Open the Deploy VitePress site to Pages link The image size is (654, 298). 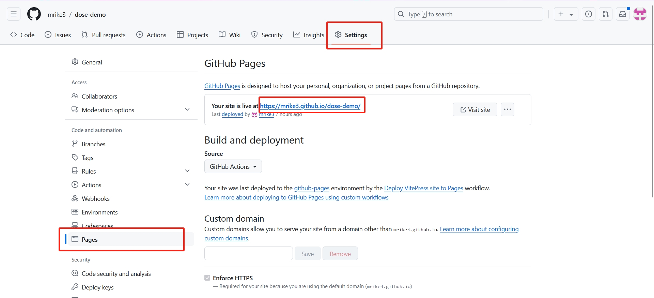[x=423, y=188]
